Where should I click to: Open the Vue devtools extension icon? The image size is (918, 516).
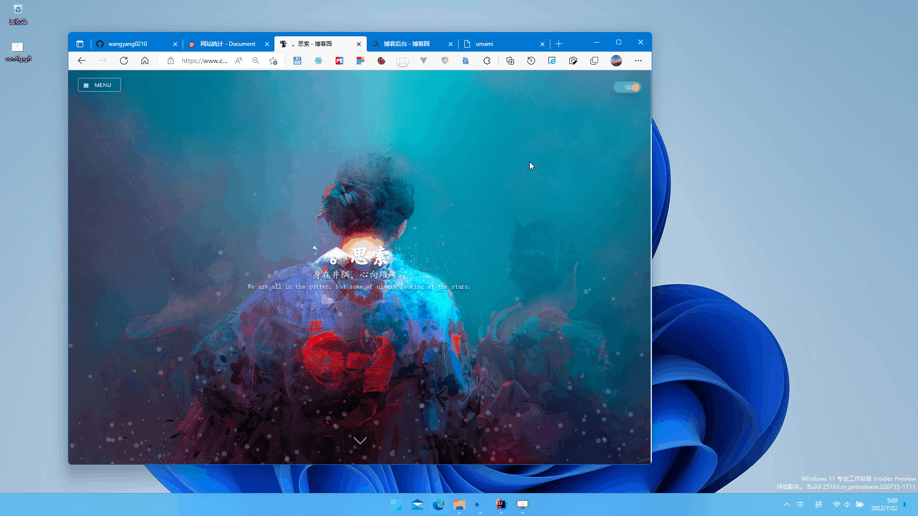pos(424,61)
